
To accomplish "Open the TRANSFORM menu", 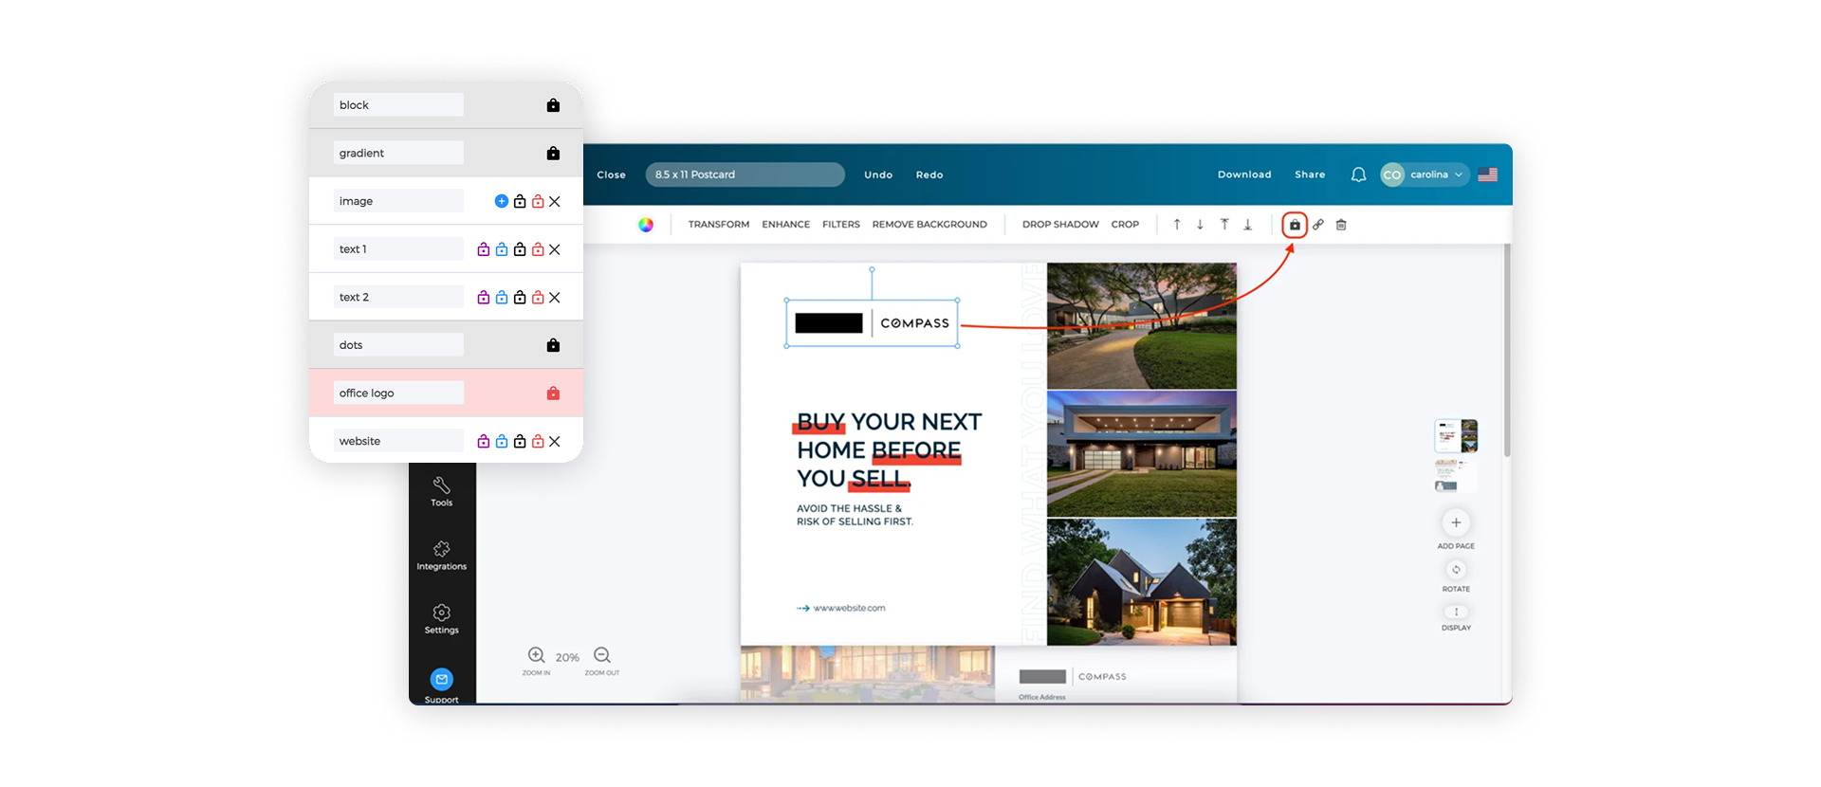I will point(719,225).
